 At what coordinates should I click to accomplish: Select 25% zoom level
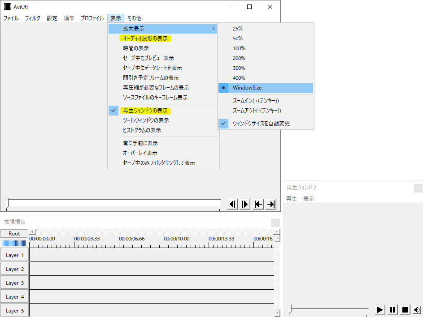[x=266, y=29]
